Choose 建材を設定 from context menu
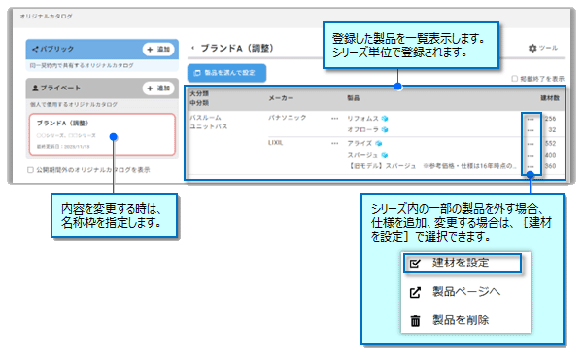Image resolution: width=583 pixels, height=354 pixels. coord(463,264)
